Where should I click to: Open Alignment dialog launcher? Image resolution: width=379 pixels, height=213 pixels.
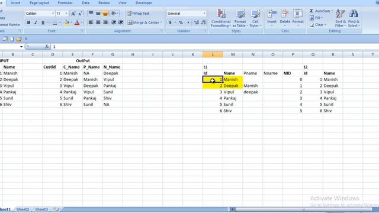point(162,31)
